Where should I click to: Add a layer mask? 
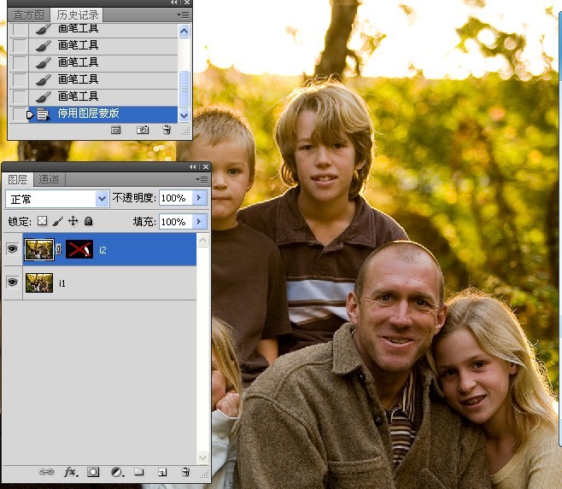[x=93, y=472]
